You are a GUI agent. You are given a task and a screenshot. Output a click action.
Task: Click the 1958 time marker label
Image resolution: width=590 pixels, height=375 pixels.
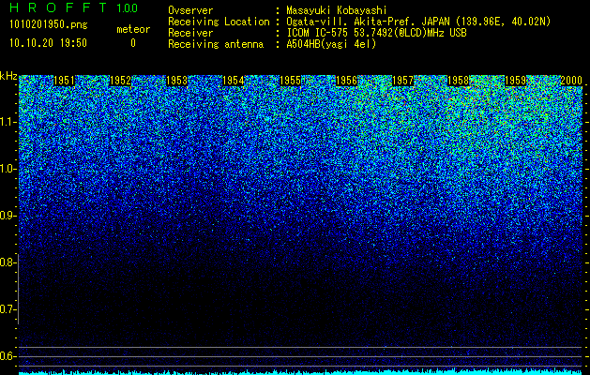point(459,81)
